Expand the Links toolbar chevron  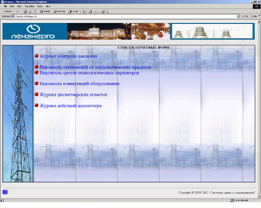tap(259, 16)
